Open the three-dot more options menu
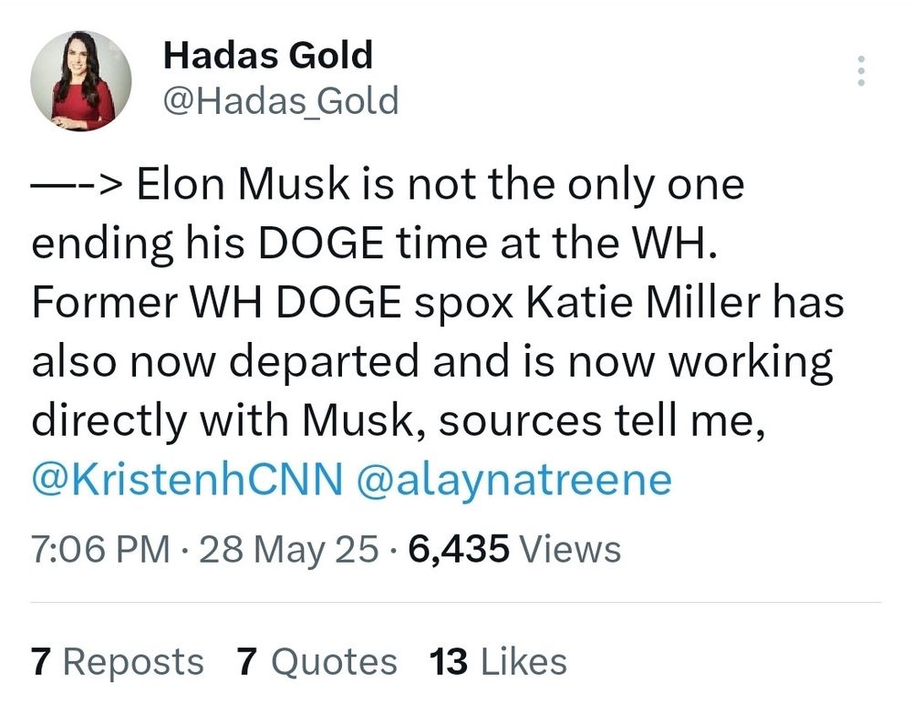 pyautogui.click(x=861, y=71)
